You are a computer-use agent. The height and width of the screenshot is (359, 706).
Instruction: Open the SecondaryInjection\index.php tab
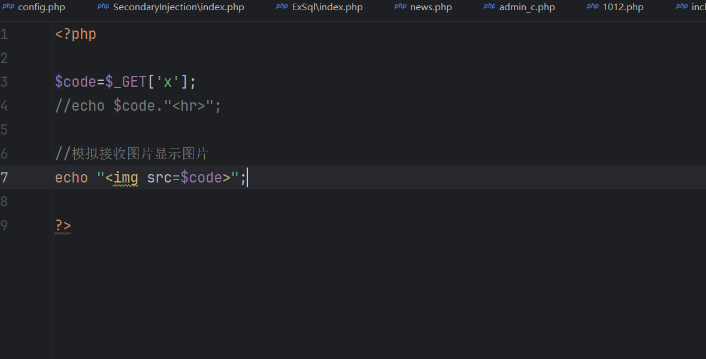pos(171,7)
